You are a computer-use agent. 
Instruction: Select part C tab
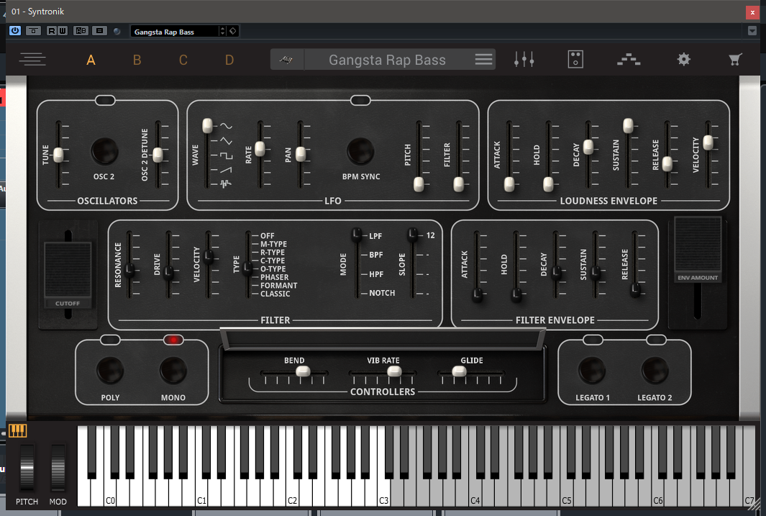[x=183, y=60]
